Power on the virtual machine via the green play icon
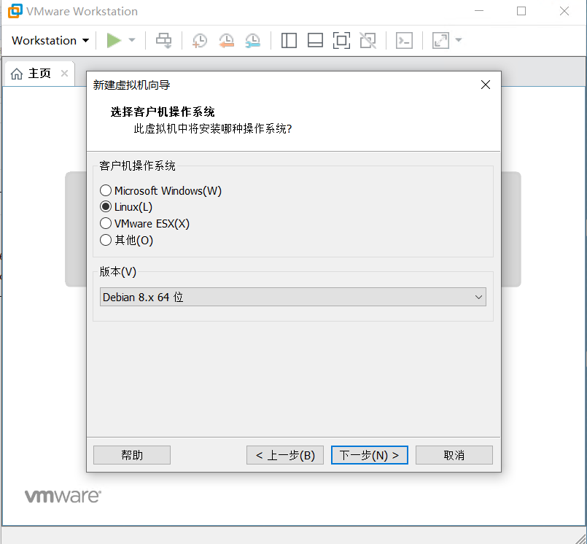Image resolution: width=587 pixels, height=544 pixels. click(x=114, y=40)
